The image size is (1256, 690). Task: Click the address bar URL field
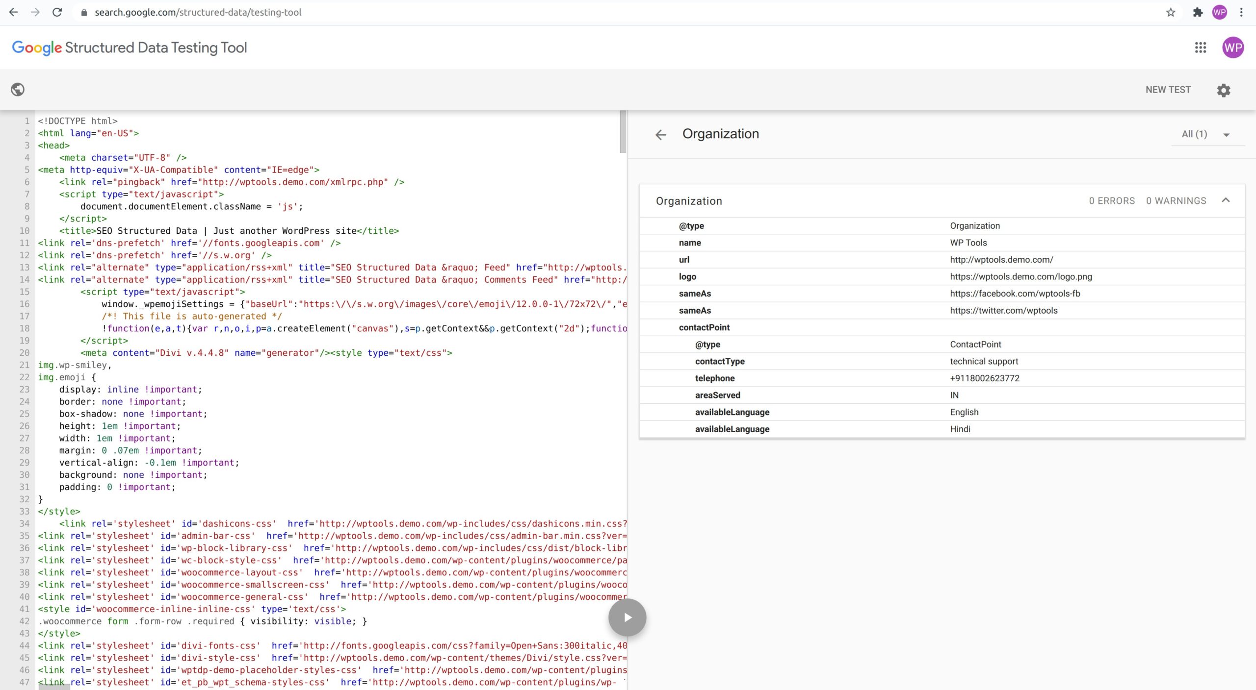tap(198, 12)
